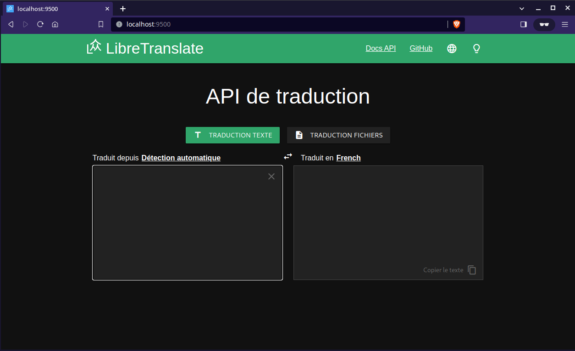The width and height of the screenshot is (575, 351).
Task: Bookmark this page using bookmark icon
Action: pyautogui.click(x=101, y=24)
